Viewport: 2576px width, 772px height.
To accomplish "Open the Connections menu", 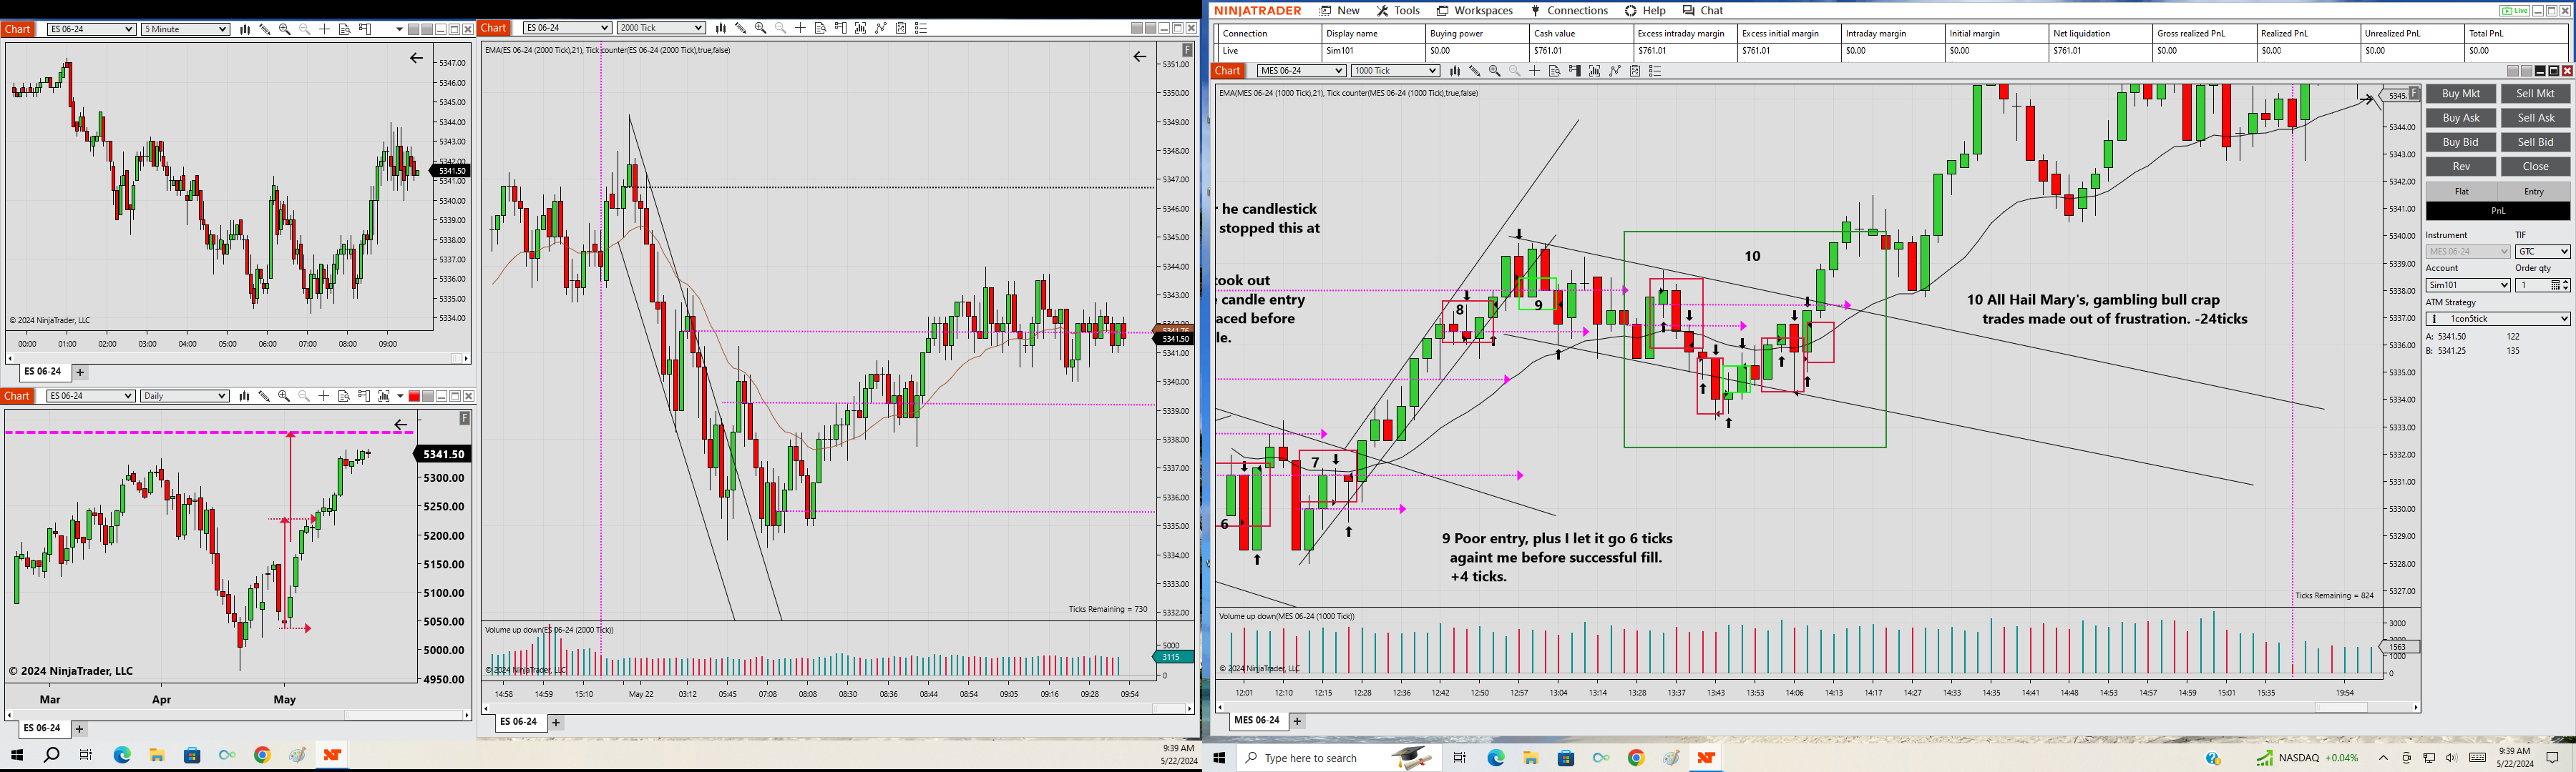I will (x=1569, y=11).
